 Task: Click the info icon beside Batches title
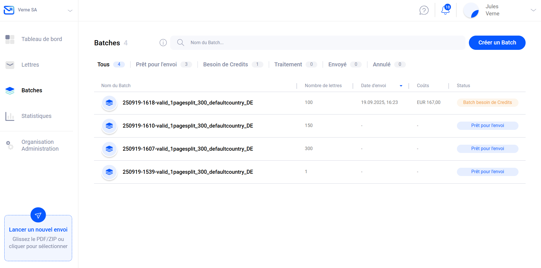click(163, 43)
